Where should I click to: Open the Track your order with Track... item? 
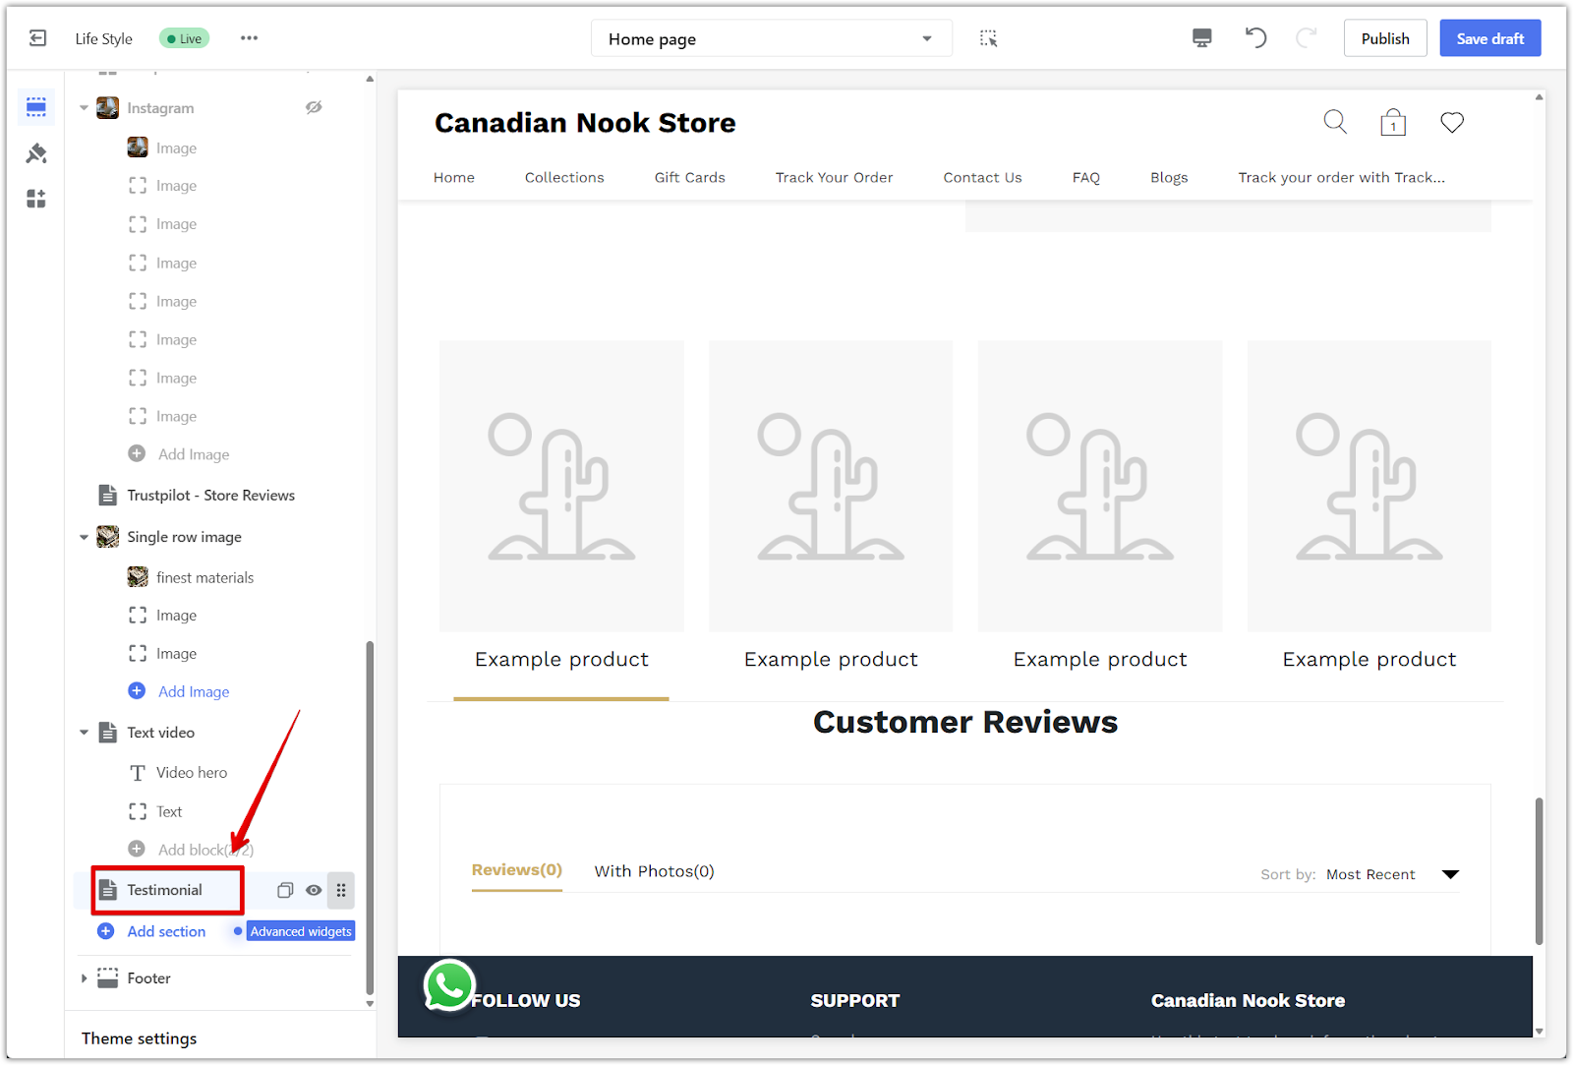coord(1342,178)
